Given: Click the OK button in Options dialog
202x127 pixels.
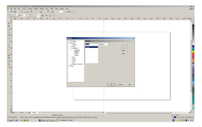Looking at the screenshot, I should (x=111, y=85).
